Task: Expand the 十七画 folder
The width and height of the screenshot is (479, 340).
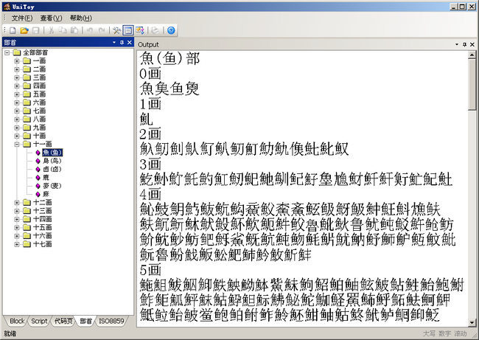Action: (x=17, y=244)
